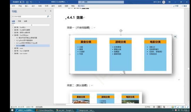191x112 pixels.
Task: Switch to the Category.vue VS Code taskbar item
Action: 85,110
